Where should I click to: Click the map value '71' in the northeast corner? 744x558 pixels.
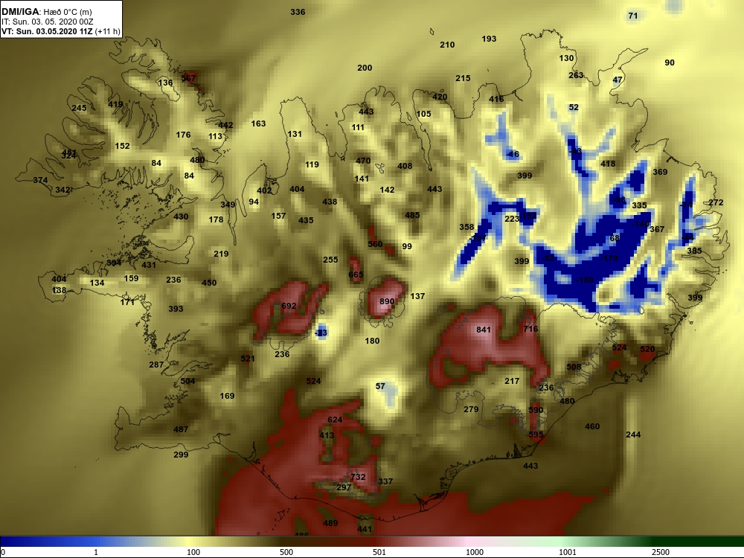[x=633, y=16]
